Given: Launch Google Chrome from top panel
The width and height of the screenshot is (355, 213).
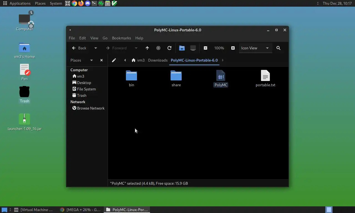Looking at the screenshot, I should pos(74,3).
